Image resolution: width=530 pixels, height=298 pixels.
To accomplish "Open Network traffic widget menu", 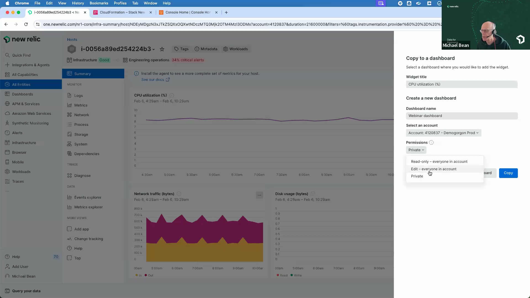I will click(259, 195).
